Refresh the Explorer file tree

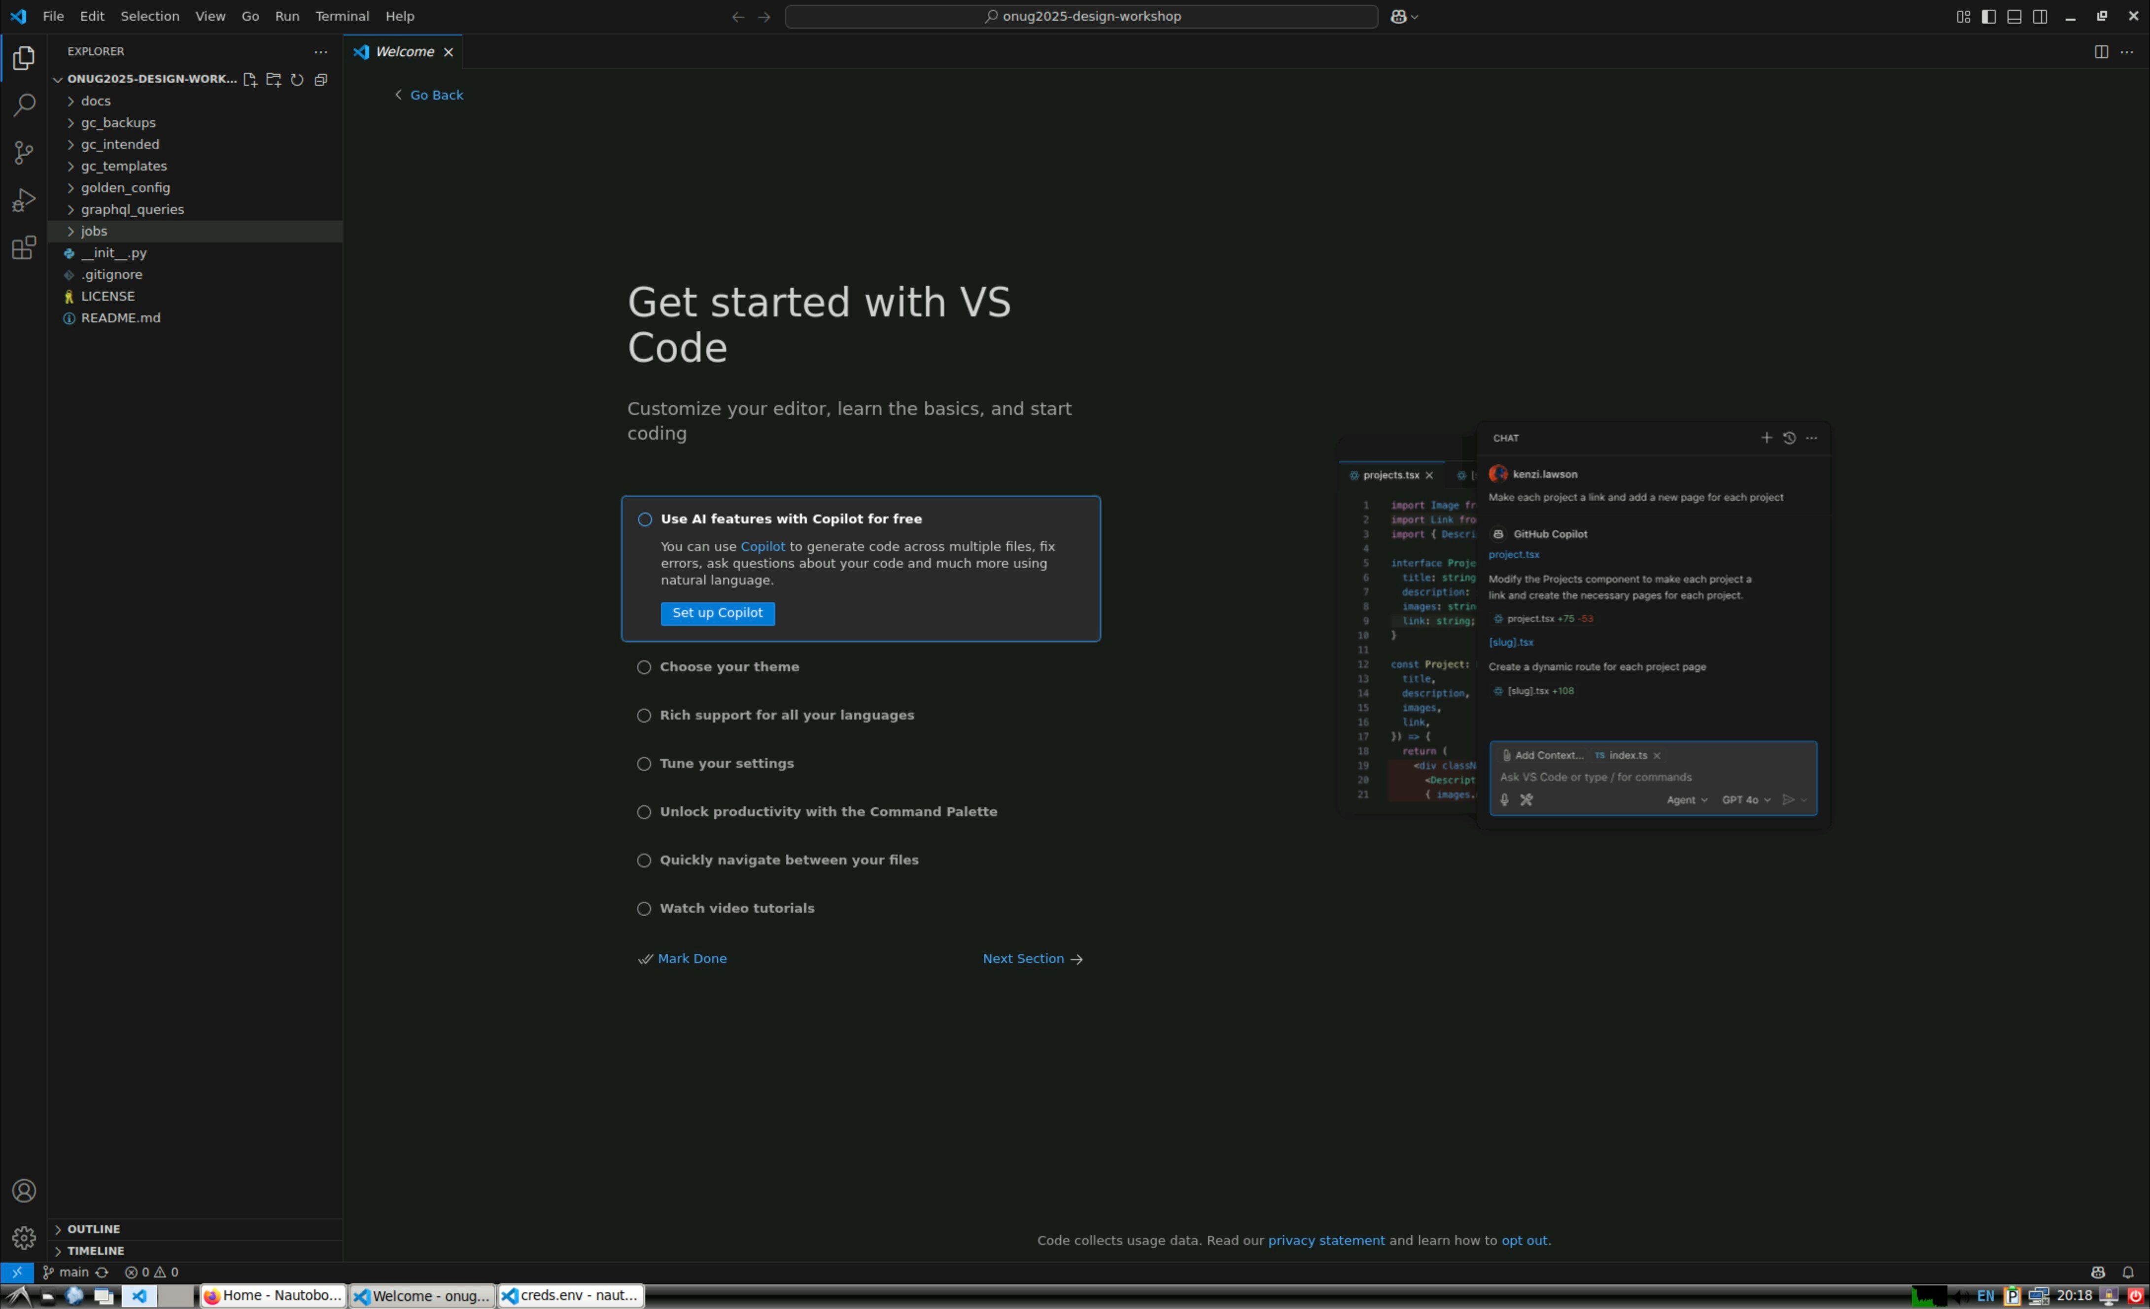[297, 79]
